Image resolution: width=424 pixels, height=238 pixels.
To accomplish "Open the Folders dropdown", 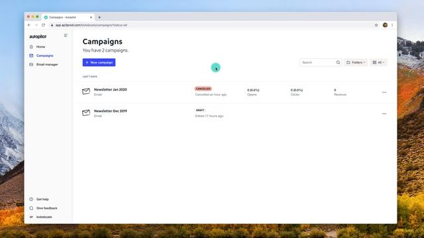I will coord(356,62).
